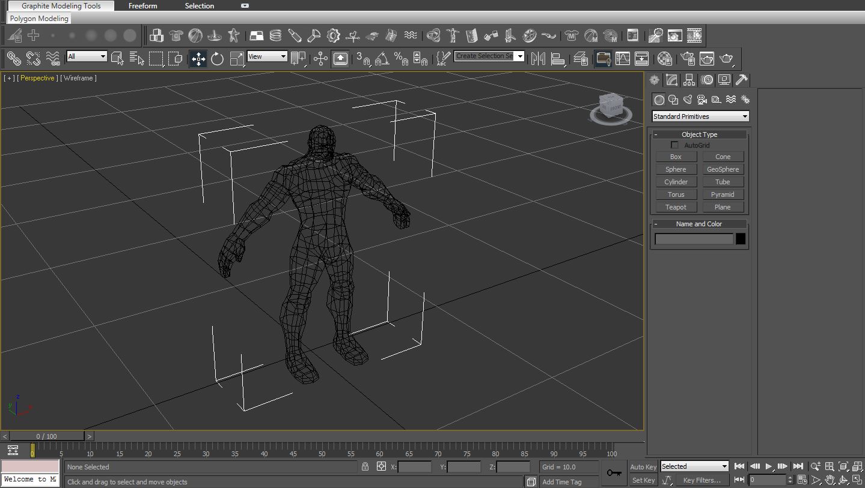Open the Manage Layers dialog

click(x=581, y=58)
